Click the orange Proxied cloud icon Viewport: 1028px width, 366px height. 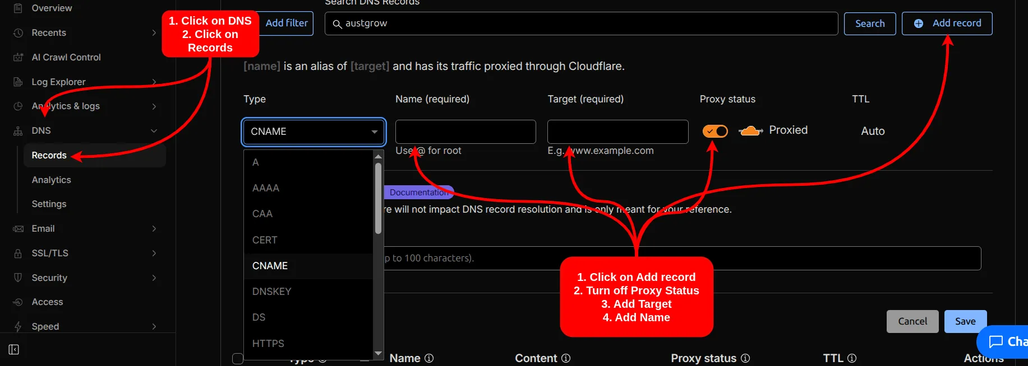click(750, 131)
